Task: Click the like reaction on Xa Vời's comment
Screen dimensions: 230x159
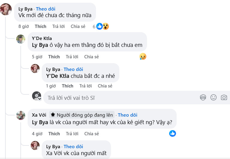Action: coord(172,133)
